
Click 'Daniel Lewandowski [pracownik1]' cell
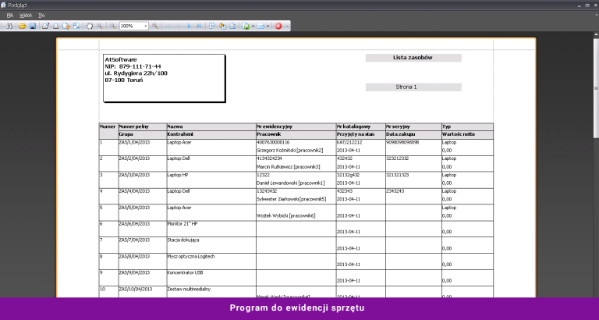pos(291,183)
